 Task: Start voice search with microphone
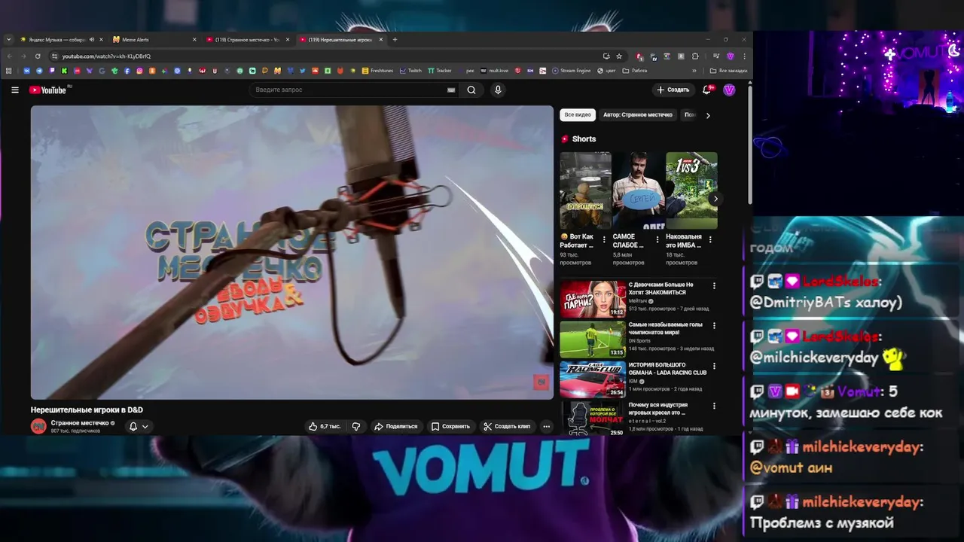pyautogui.click(x=498, y=90)
